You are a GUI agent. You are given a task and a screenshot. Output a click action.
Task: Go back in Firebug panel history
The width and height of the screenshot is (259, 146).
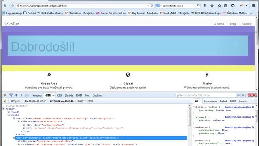[16, 95]
